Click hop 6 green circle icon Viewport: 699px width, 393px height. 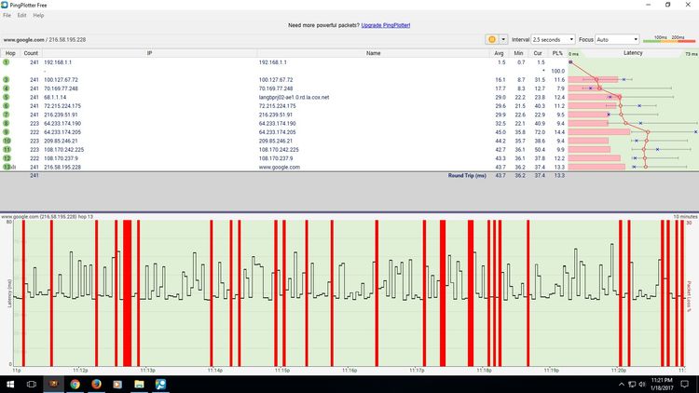[7, 105]
